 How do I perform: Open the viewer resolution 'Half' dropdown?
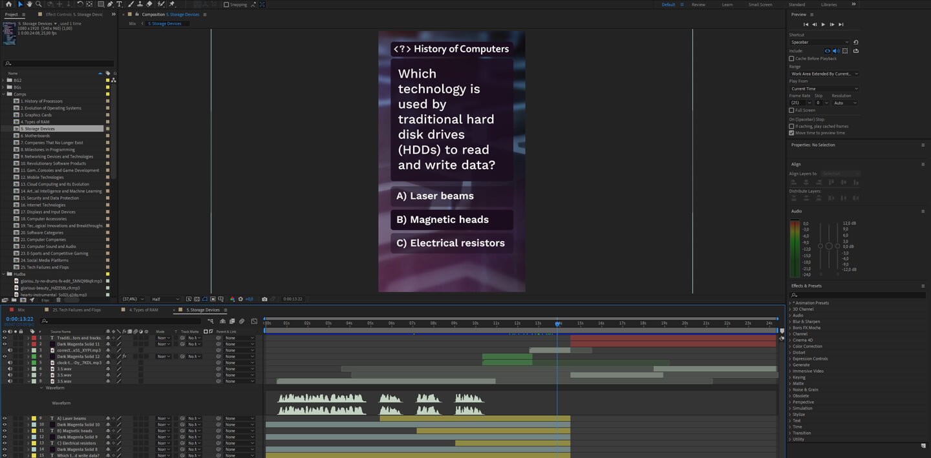pyautogui.click(x=166, y=299)
